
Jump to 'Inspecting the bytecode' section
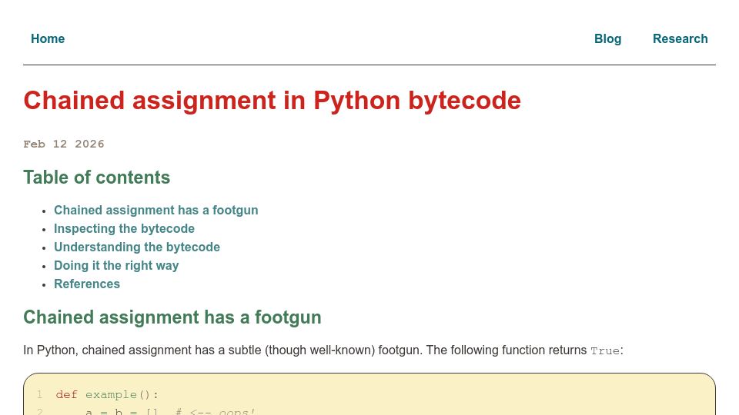click(x=124, y=228)
